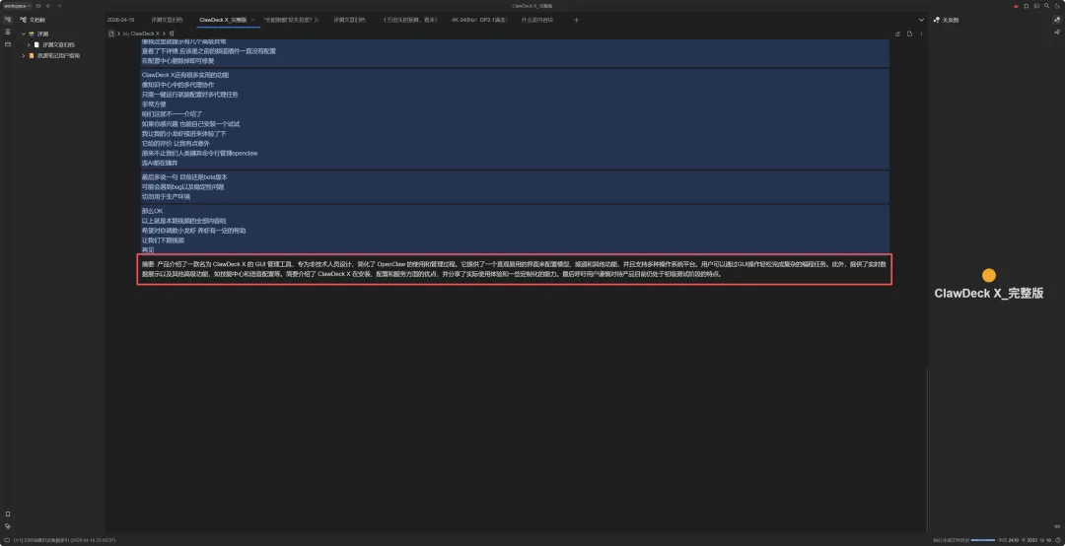Image resolution: width=1065 pixels, height=546 pixels.
Task: Collapse the 评测 notebook
Action: (x=23, y=34)
